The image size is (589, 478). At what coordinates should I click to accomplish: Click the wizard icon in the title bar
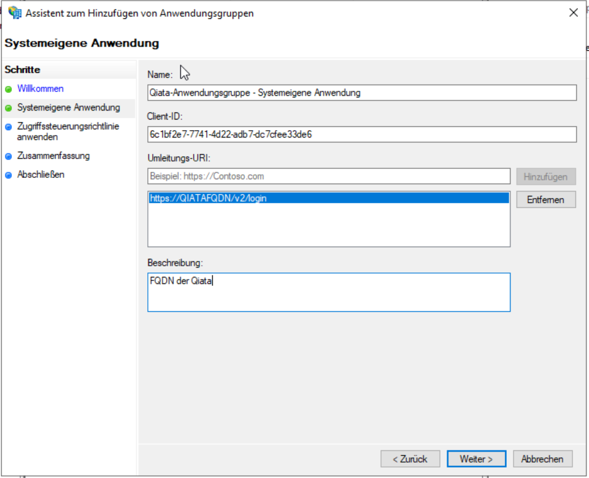pyautogui.click(x=15, y=12)
